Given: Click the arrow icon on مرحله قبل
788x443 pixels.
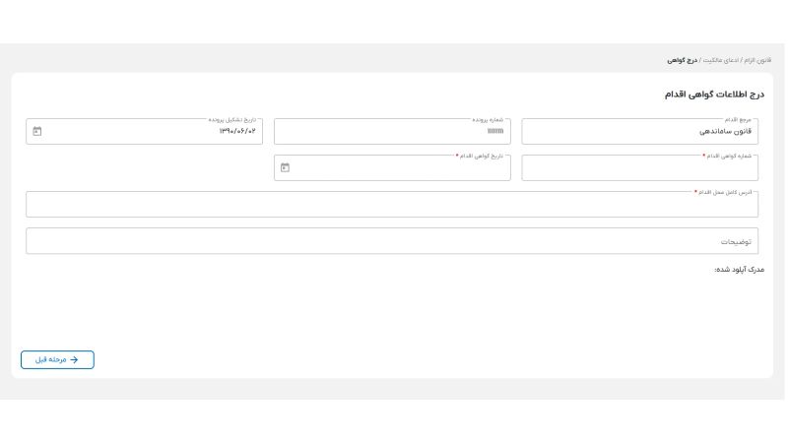Looking at the screenshot, I should point(74,359).
